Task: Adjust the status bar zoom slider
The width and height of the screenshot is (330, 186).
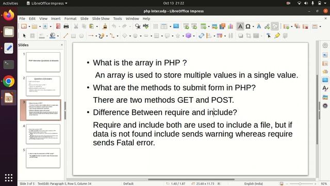Action: pyautogui.click(x=301, y=184)
